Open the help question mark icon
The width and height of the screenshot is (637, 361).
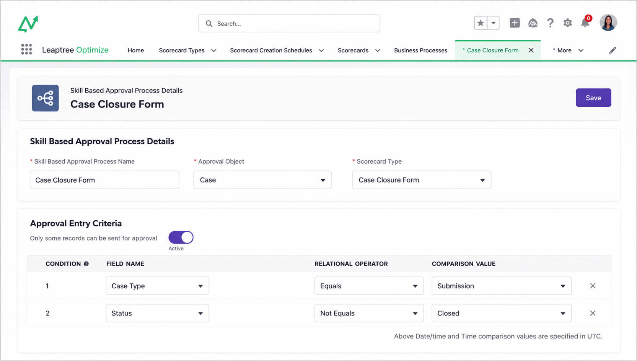[550, 23]
